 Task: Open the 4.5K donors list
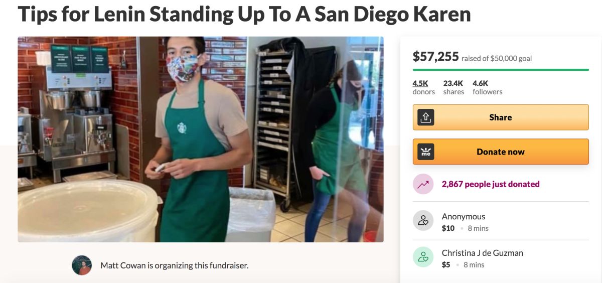coord(423,87)
